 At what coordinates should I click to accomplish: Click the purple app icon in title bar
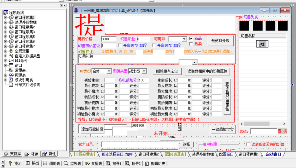(76, 10)
